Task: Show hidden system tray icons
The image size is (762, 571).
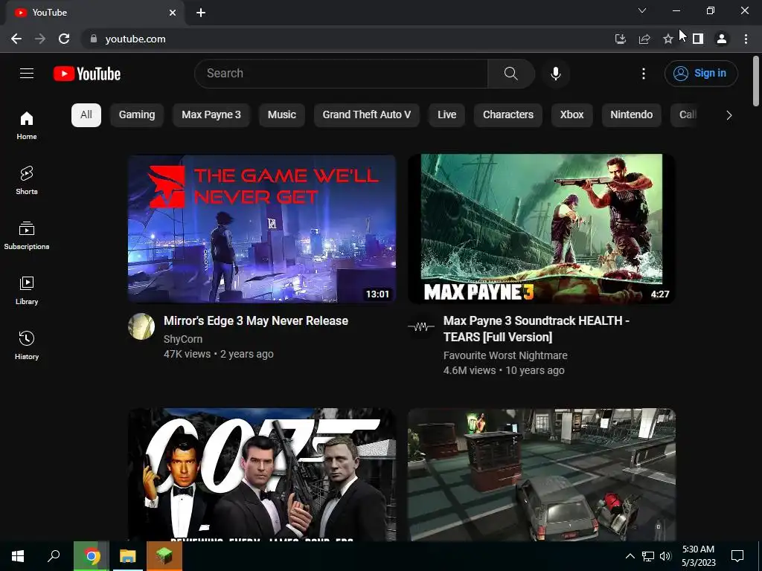Action: pyautogui.click(x=630, y=556)
